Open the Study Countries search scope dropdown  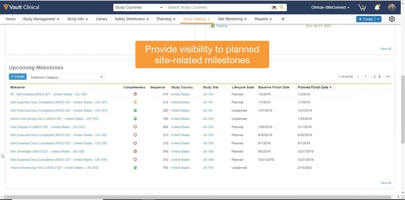pyautogui.click(x=139, y=7)
